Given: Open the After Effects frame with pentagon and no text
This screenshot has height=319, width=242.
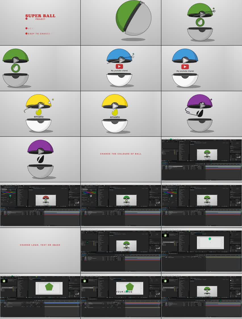Looking at the screenshot, I should point(40,296).
